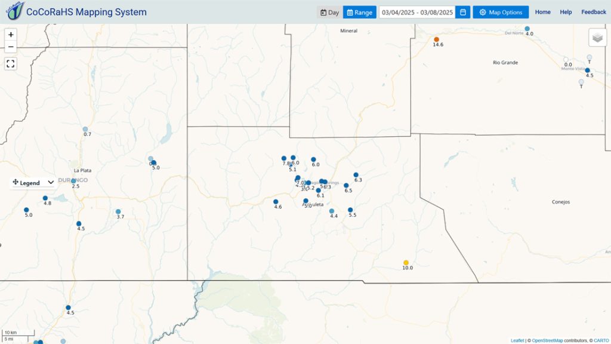
Task: Select the orange 14.6 station marker
Action: 436,39
